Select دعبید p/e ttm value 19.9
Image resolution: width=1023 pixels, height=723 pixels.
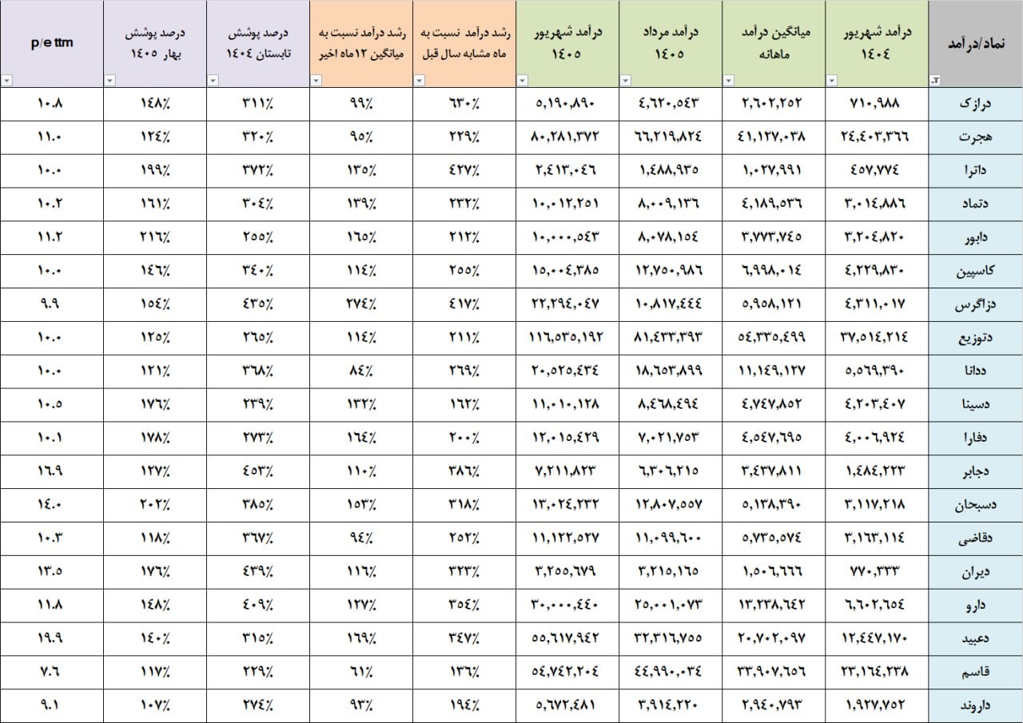point(52,640)
